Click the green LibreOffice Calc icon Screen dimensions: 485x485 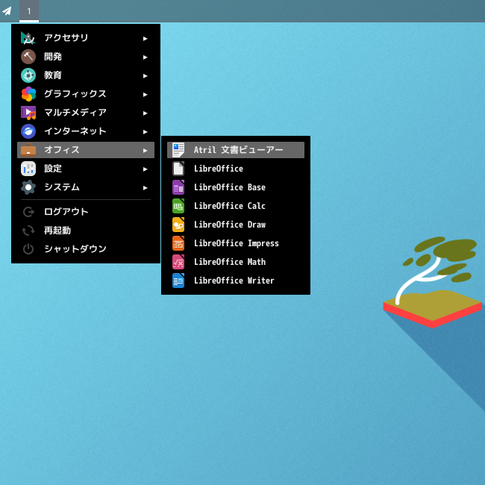[178, 206]
